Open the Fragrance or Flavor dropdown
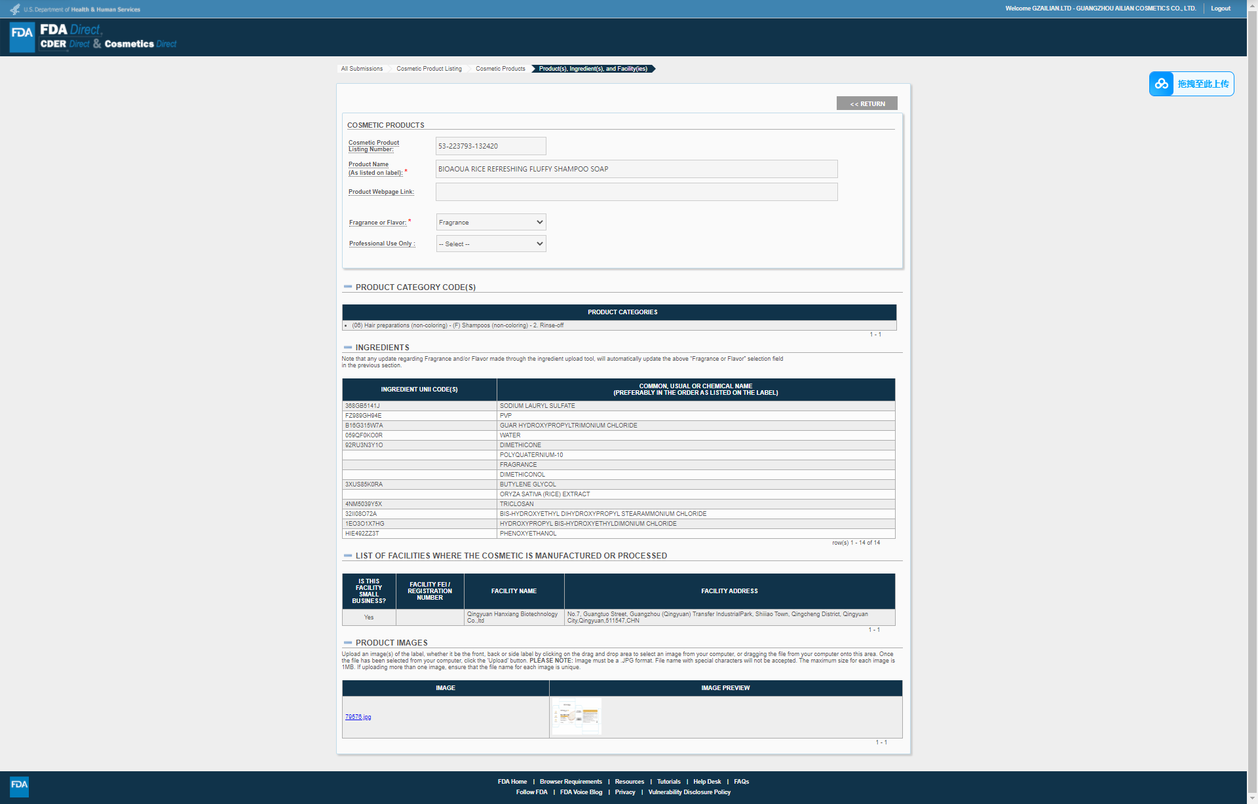This screenshot has width=1258, height=804. [x=491, y=223]
